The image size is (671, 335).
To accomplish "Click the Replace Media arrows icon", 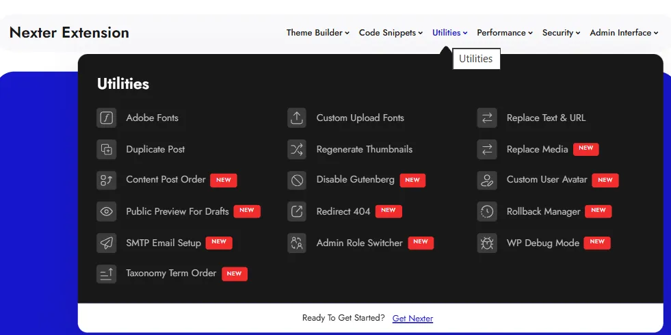I will (487, 149).
